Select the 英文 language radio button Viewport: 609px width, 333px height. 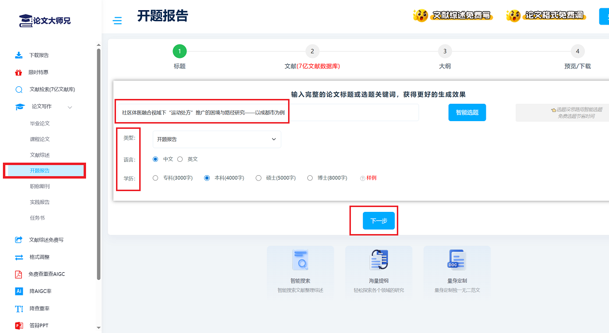tap(180, 159)
